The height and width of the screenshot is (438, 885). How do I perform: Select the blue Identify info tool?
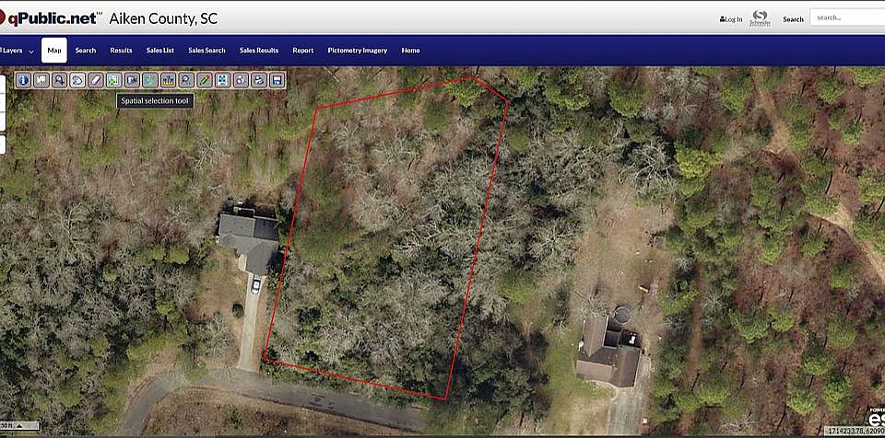[x=23, y=80]
